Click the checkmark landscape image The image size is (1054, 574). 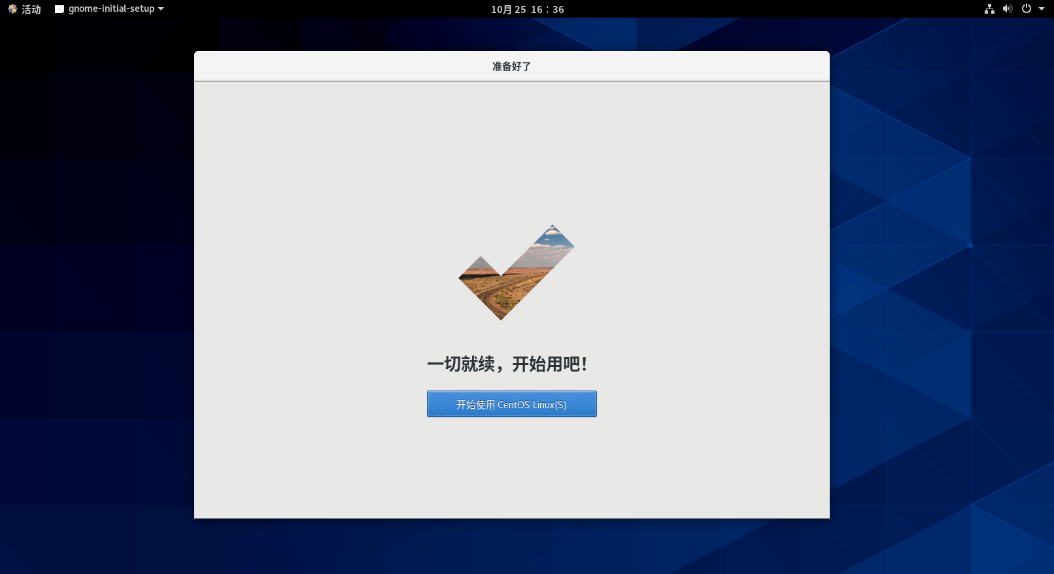click(517, 272)
